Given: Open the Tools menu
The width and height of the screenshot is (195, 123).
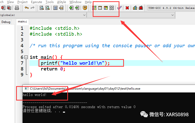Looking at the screenshot, I should 49,2.
